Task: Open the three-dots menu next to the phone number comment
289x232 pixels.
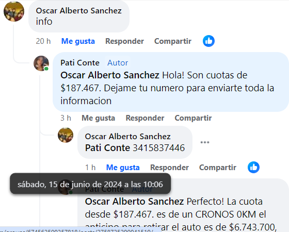Action: tap(205, 142)
